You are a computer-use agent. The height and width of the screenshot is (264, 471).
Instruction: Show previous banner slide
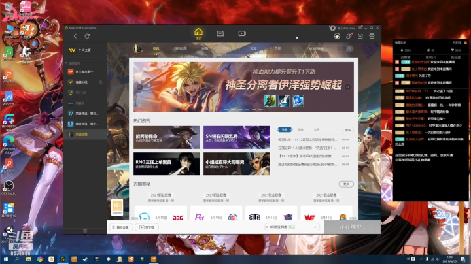140,87
